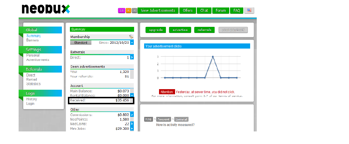Click the $35.456 received amount
Viewport: 349px width, 144px height.
click(x=122, y=100)
